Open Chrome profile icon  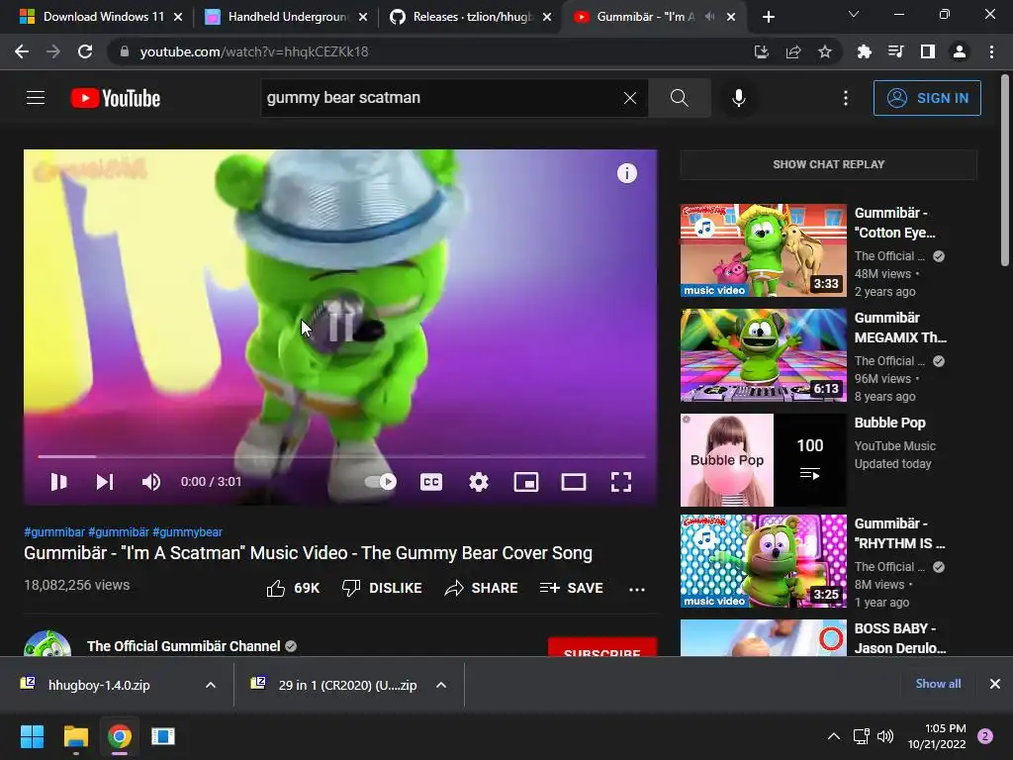tap(960, 51)
